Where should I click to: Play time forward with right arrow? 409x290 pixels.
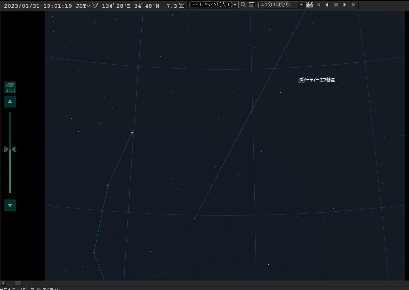[x=345, y=5]
